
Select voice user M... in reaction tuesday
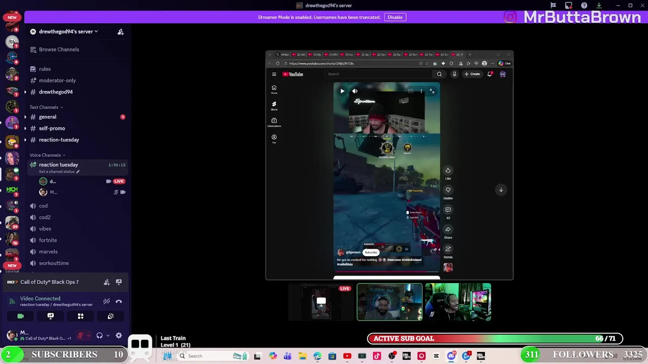[x=53, y=192]
